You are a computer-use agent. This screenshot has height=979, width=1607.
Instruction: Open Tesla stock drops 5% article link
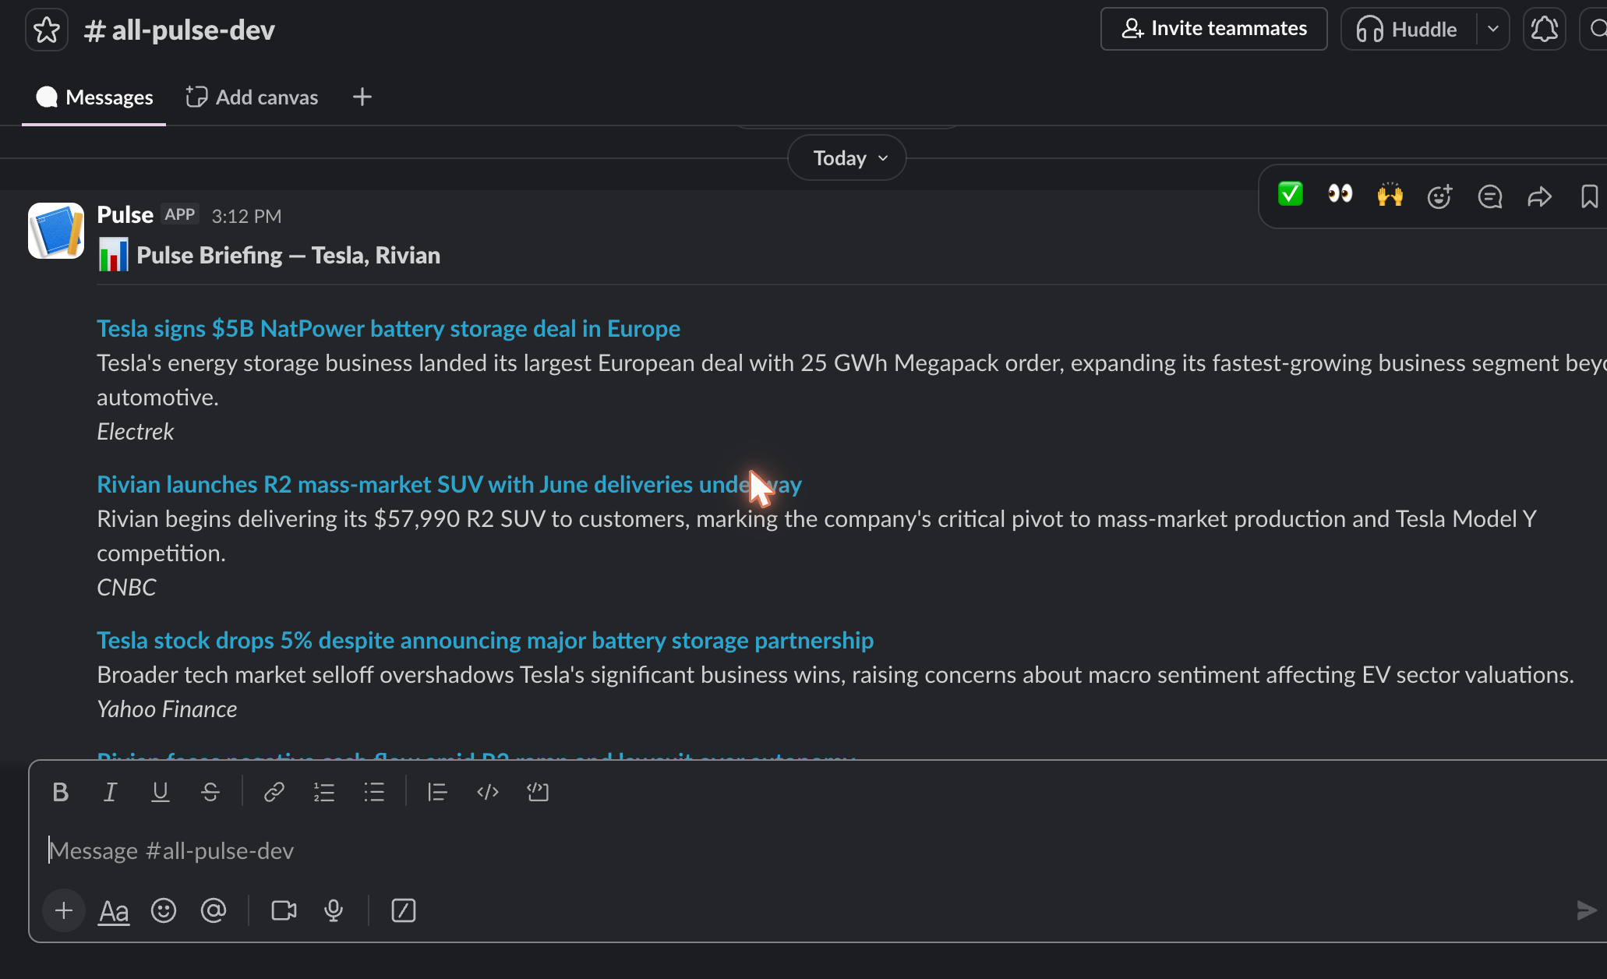485,640
